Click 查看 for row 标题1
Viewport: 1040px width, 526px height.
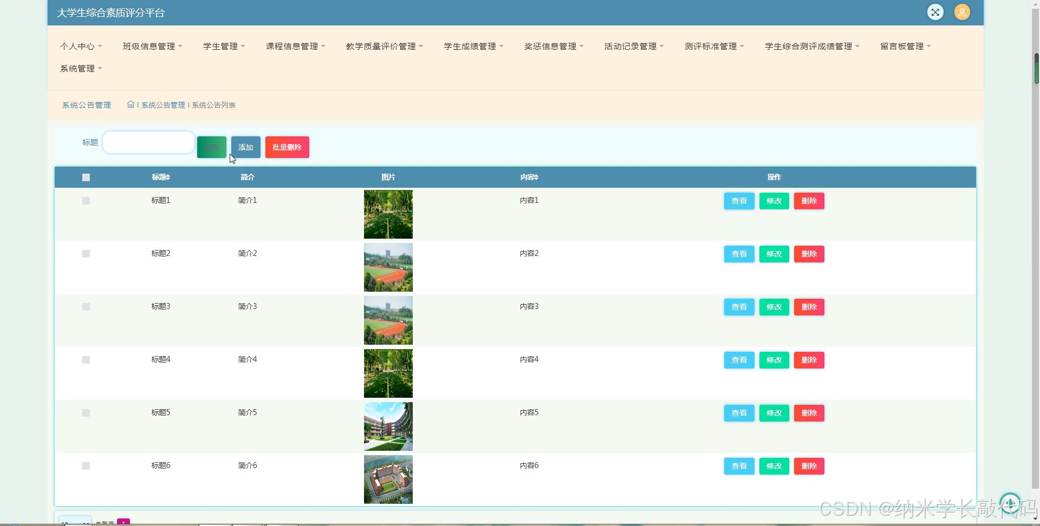click(x=739, y=201)
